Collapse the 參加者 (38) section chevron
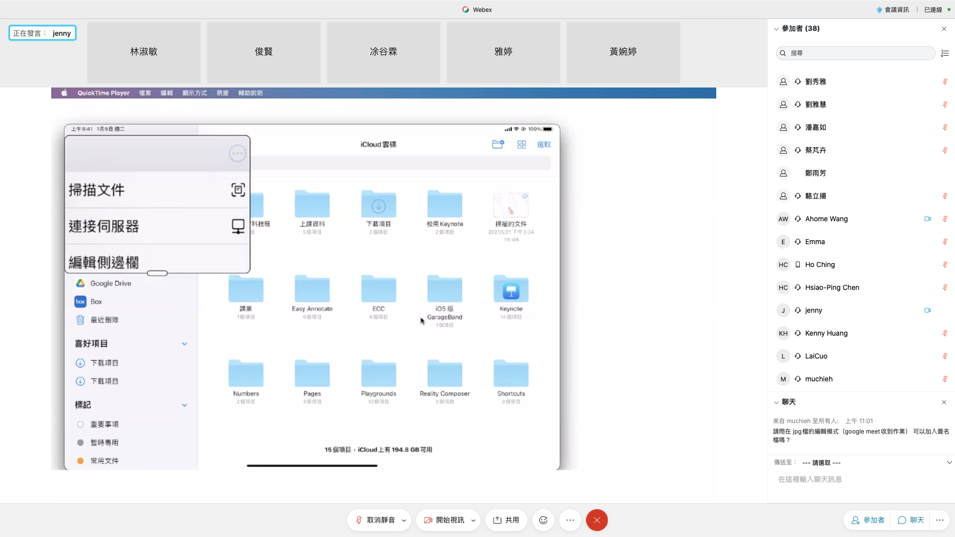This screenshot has width=955, height=537. (776, 29)
